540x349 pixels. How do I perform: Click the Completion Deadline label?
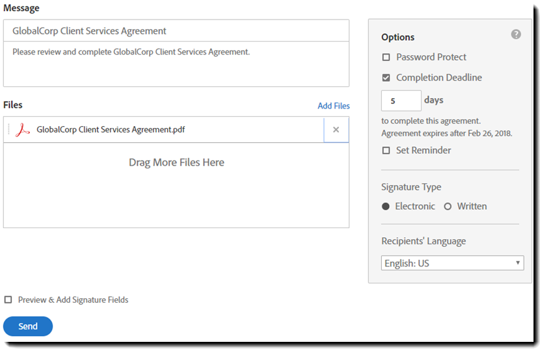[x=439, y=78]
